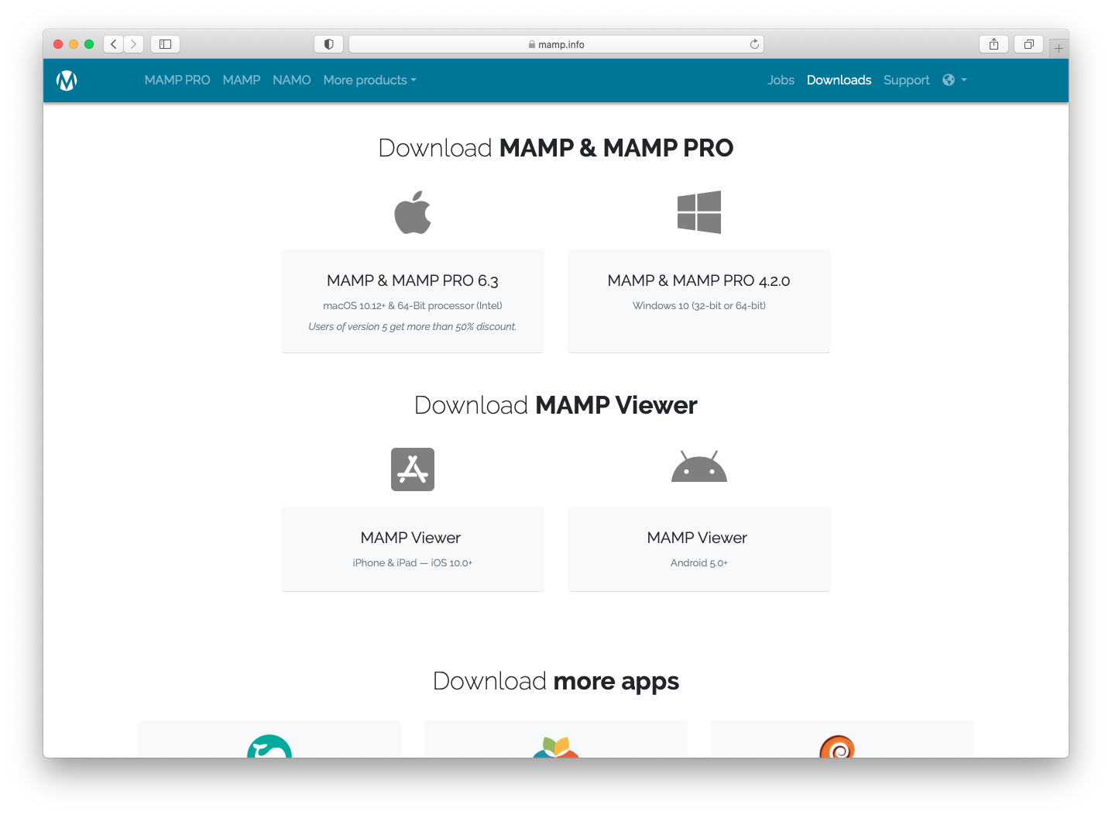Open Safari's privacy report shield icon
The width and height of the screenshot is (1112, 815).
point(328,44)
